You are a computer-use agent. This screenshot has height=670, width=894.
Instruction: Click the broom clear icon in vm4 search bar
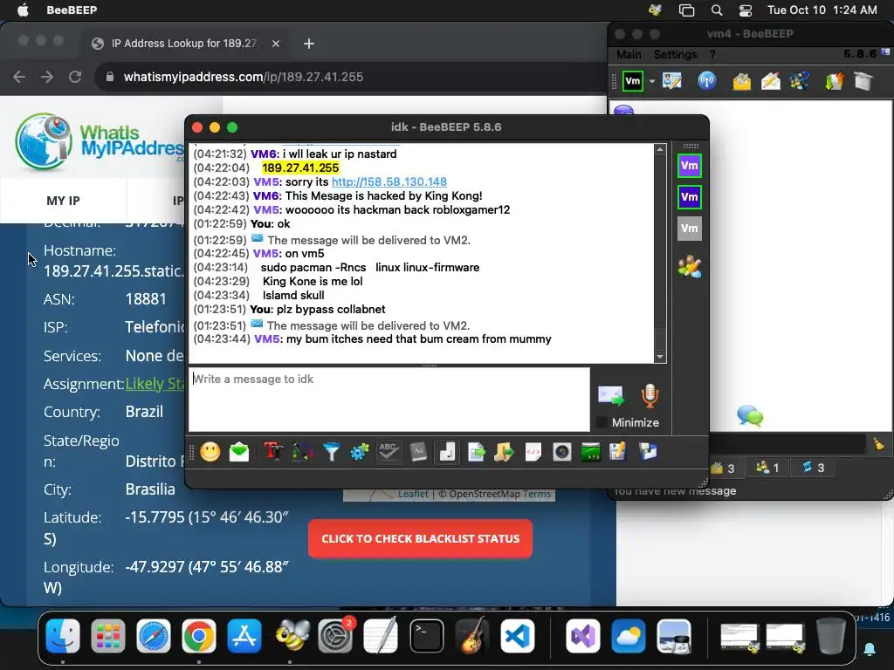click(x=878, y=444)
